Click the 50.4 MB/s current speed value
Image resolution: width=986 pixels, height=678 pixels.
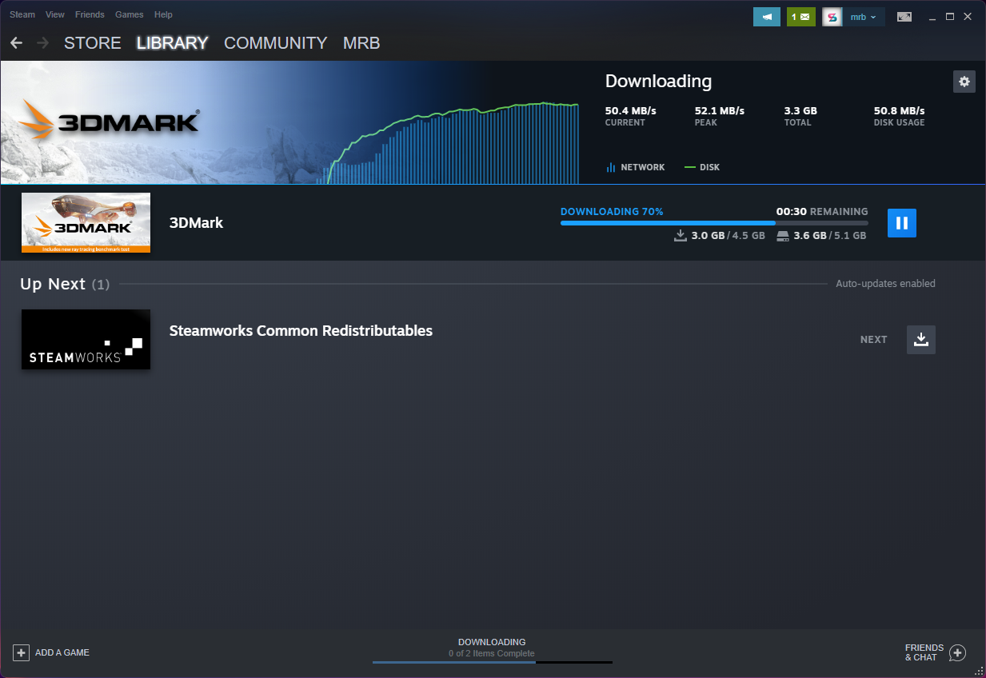tap(630, 111)
